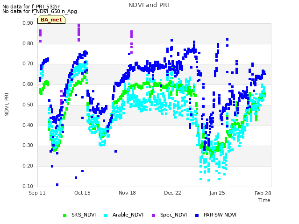Select the PAR-SW NDVI legend label
The height and width of the screenshot is (224, 299).
220,215
